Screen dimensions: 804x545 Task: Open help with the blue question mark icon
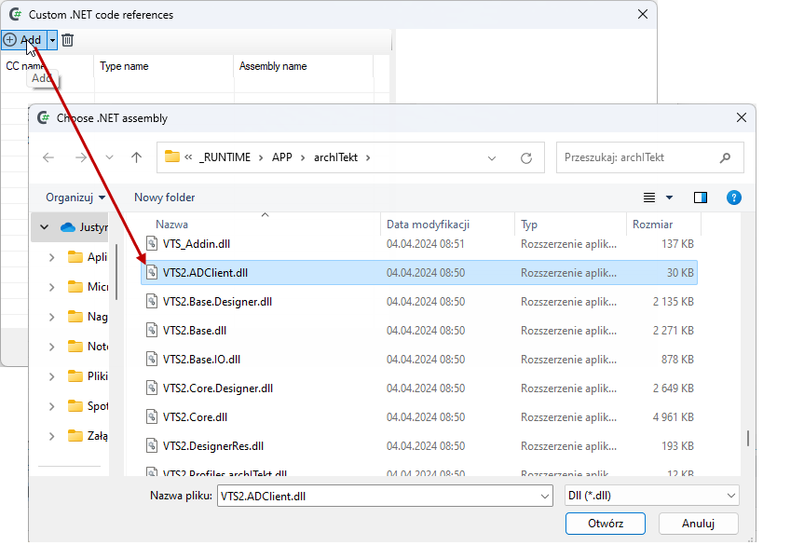734,198
